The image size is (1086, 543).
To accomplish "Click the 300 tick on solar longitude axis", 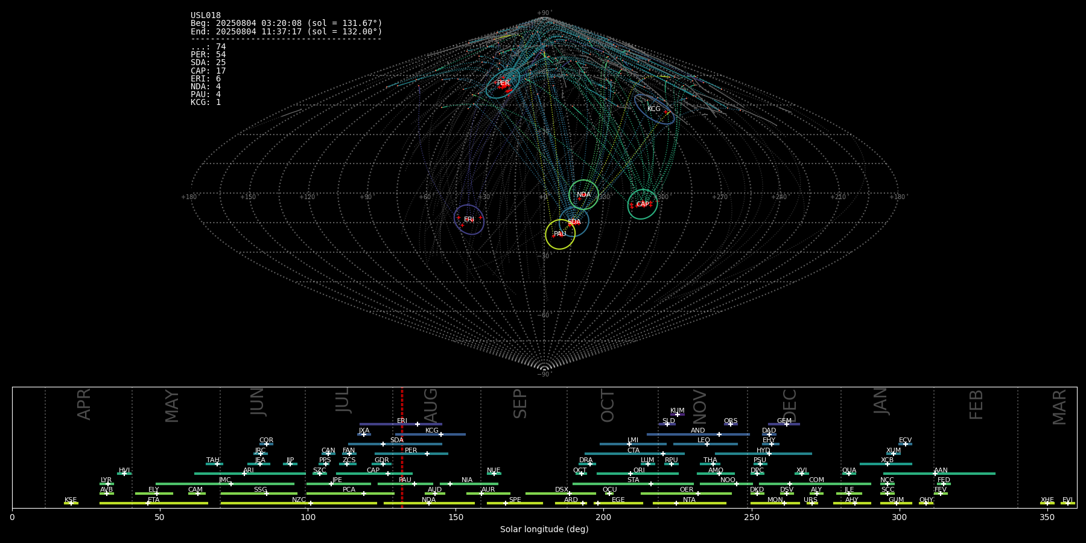I will pos(899,517).
